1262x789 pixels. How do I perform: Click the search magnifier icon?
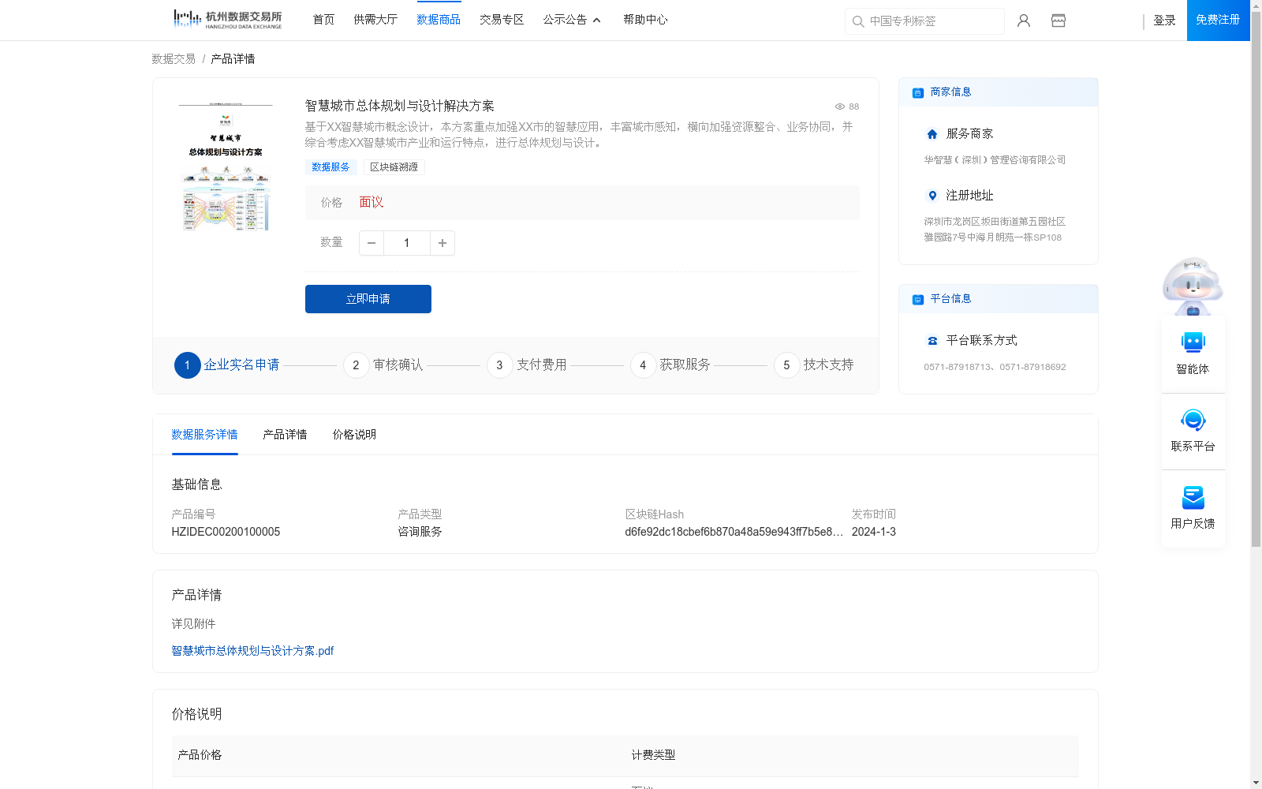coord(858,21)
